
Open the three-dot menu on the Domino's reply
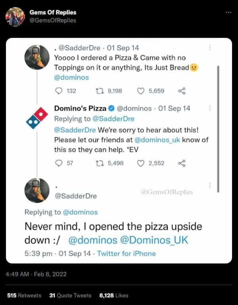210,108
